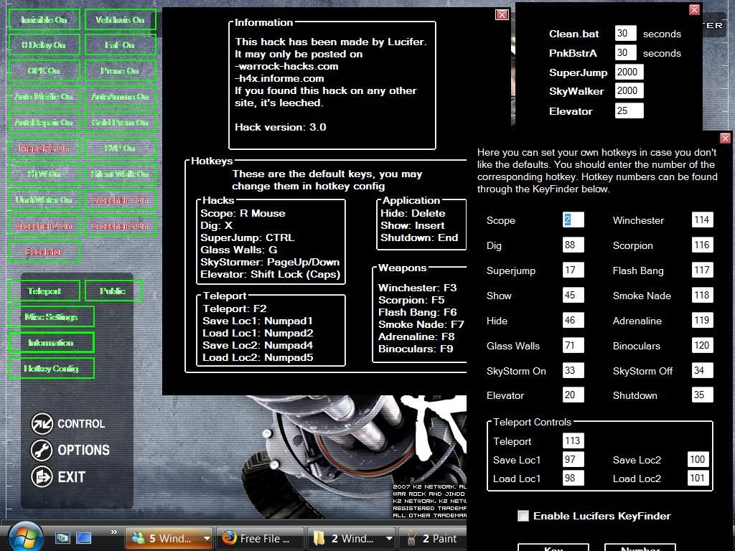The image size is (735, 551).
Task: Click the Winchester hotkey field
Action: pos(702,220)
